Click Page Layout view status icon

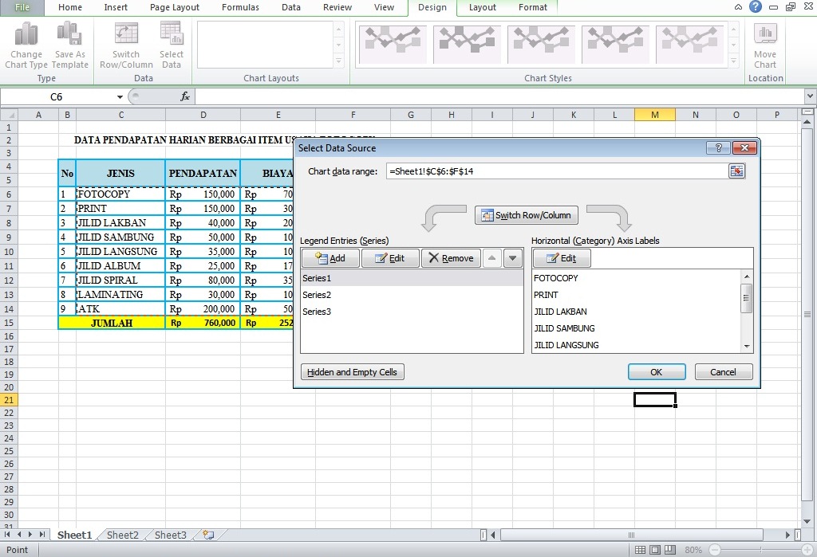pyautogui.click(x=656, y=550)
